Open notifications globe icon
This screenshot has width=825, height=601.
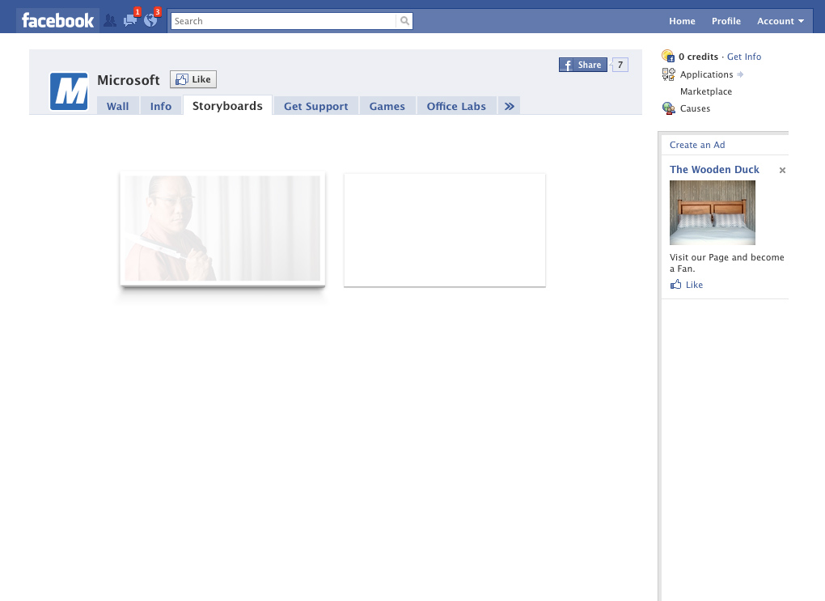tap(150, 20)
